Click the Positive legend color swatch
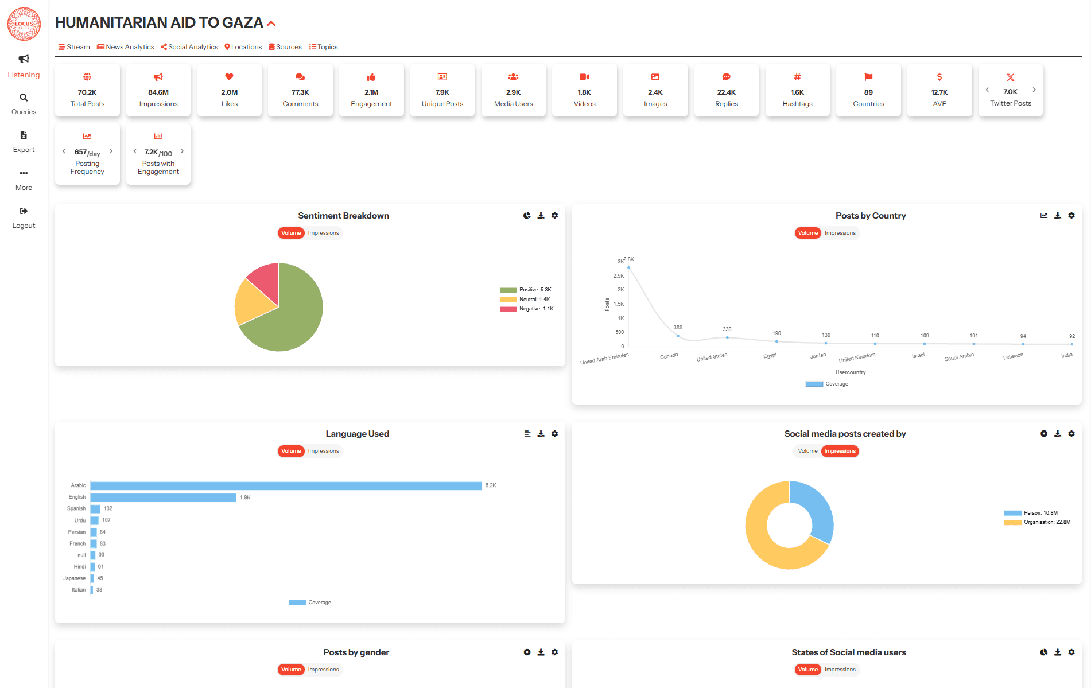The image size is (1091, 688). click(508, 290)
